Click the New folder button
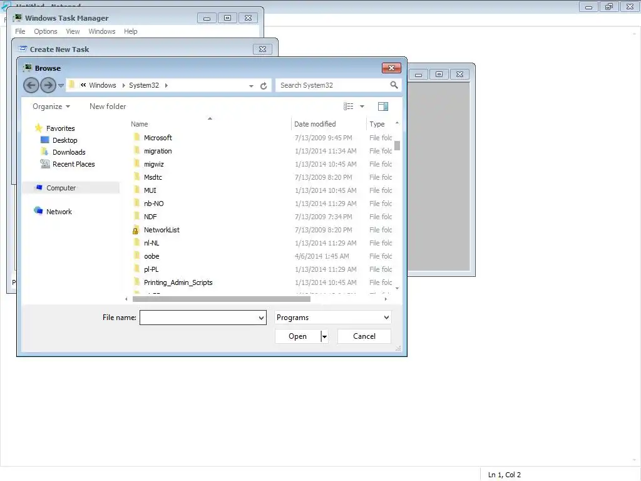The image size is (641, 481). pyautogui.click(x=108, y=106)
